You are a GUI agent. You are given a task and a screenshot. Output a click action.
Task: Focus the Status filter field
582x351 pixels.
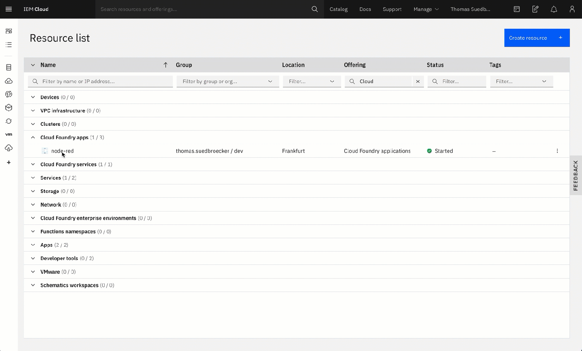click(457, 81)
